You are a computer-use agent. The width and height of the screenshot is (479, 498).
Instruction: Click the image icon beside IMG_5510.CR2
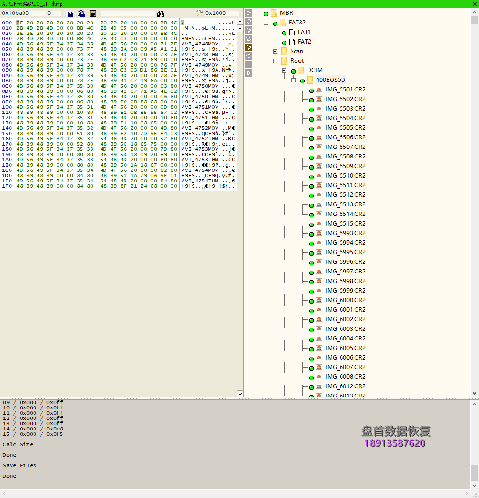point(319,176)
